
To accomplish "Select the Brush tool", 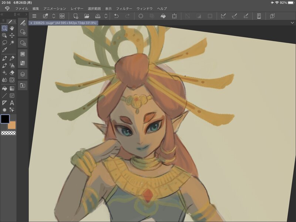I will (x=4, y=65).
